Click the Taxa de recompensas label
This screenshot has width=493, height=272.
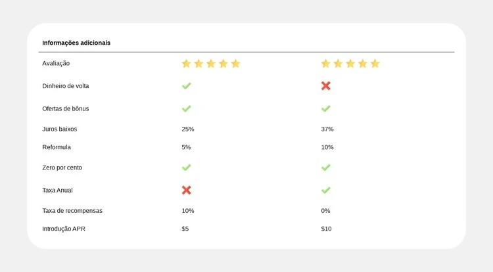(72, 211)
